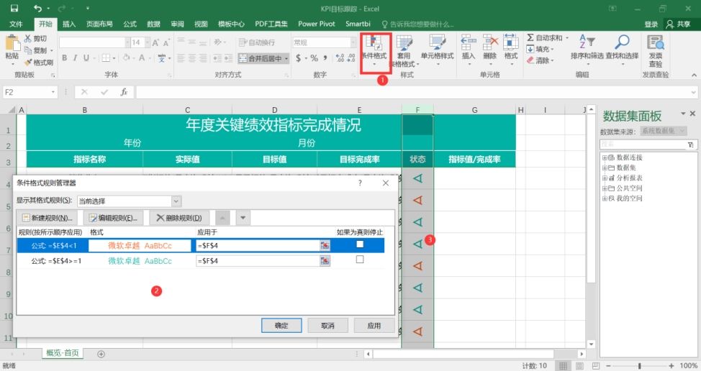Click the Cut (剪切) scissors button
701x371 pixels.
pyautogui.click(x=35, y=39)
